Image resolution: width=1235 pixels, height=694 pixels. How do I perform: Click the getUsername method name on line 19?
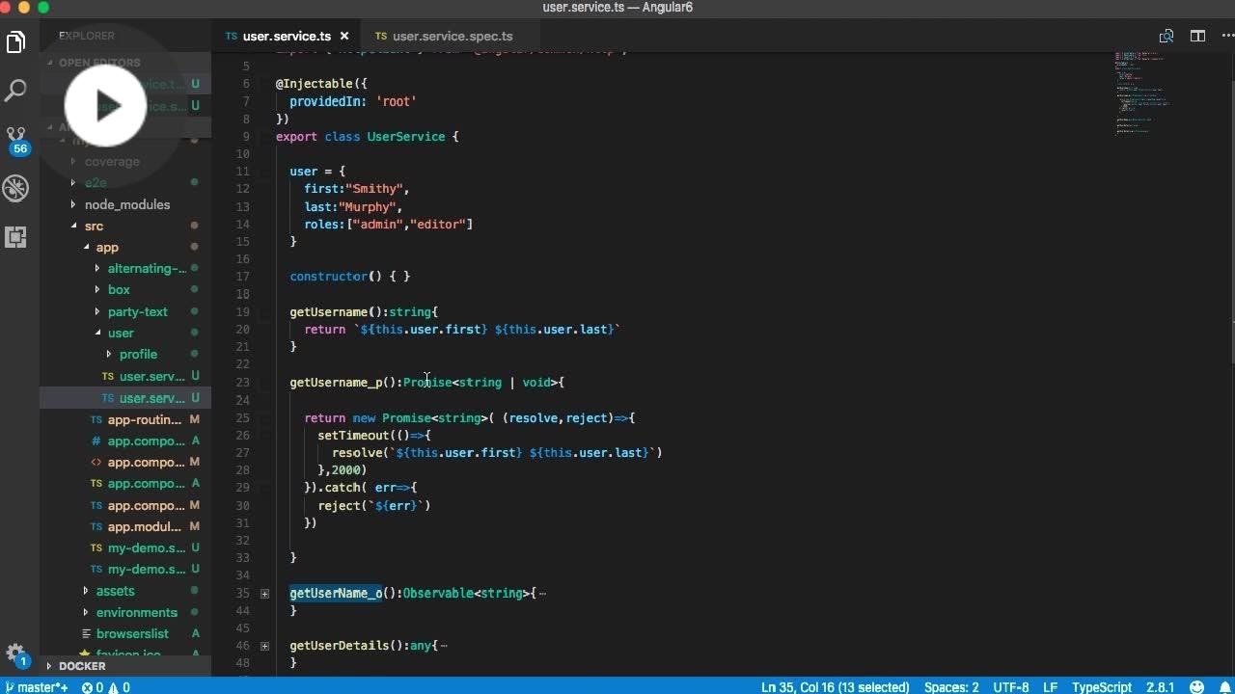point(329,312)
